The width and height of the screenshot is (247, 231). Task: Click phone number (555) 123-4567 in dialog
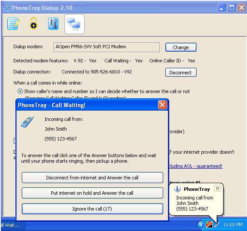(61, 139)
